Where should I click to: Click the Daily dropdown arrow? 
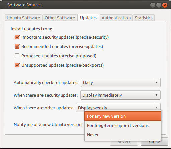coord(157,82)
